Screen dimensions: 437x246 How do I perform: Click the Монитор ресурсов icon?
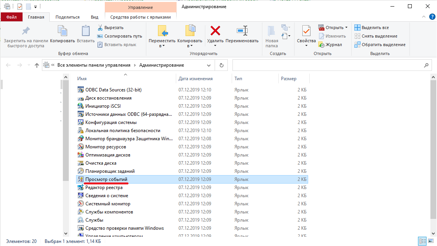(81, 147)
